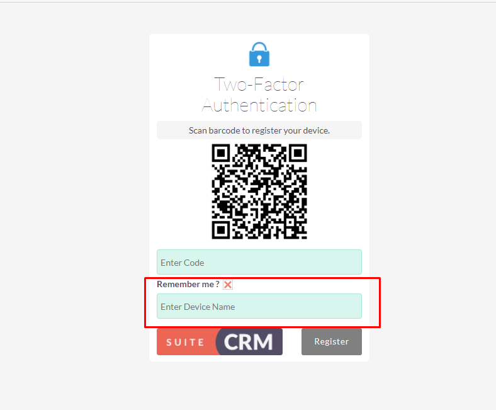Focus the Enter Code input field
Screen dimensions: 496x410
pos(259,262)
